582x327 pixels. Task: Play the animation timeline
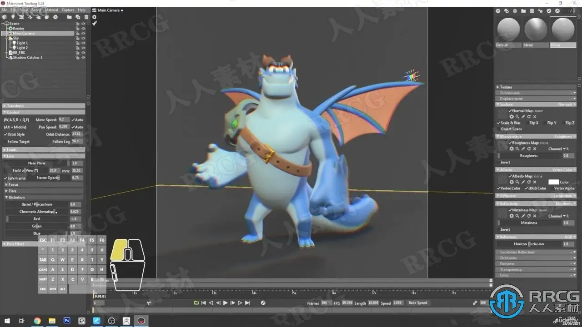(x=225, y=303)
